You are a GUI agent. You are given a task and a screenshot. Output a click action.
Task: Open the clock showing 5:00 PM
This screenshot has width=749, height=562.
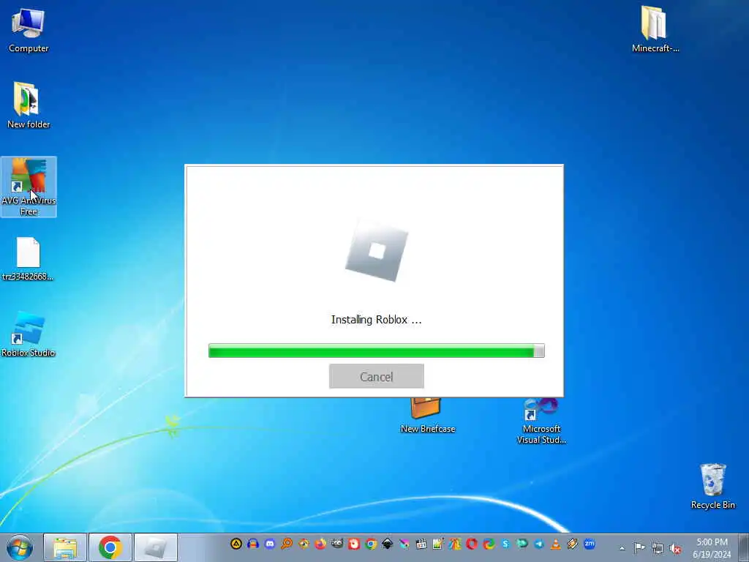[712, 547]
